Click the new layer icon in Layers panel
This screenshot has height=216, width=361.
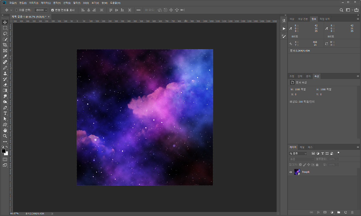pos(345,212)
